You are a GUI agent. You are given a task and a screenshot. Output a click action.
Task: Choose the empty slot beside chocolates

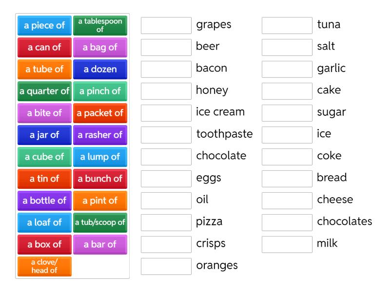tap(287, 223)
